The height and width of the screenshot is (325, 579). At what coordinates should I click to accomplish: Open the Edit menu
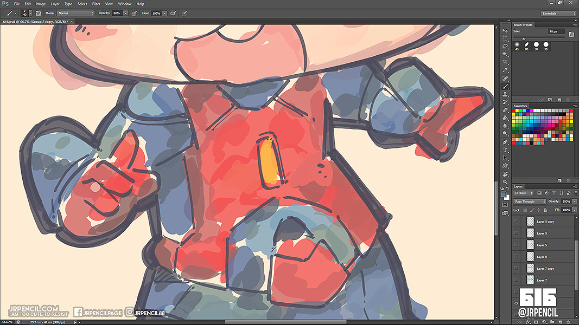pyautogui.click(x=28, y=4)
